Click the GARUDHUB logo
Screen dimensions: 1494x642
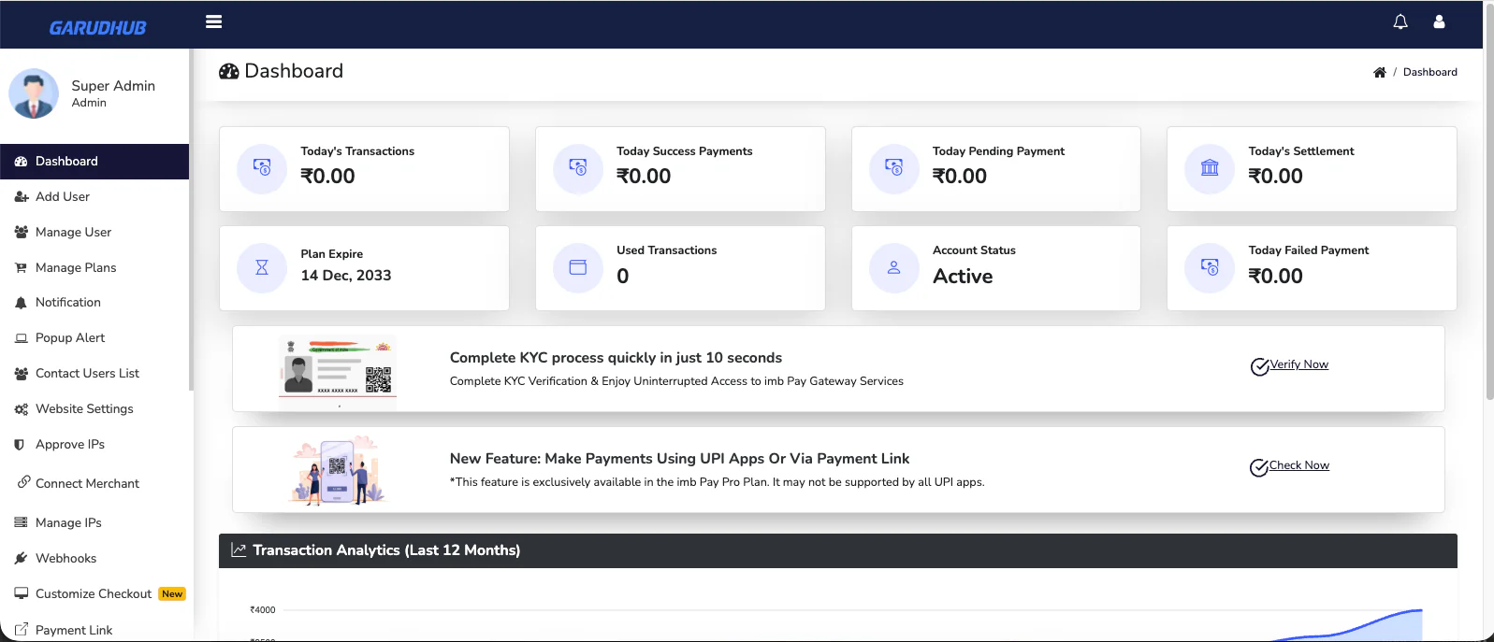pos(97,28)
